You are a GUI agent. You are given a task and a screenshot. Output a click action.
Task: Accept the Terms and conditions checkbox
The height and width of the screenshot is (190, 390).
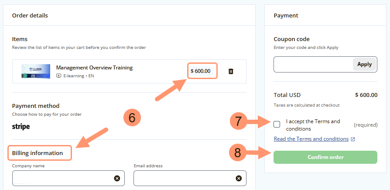pos(277,124)
